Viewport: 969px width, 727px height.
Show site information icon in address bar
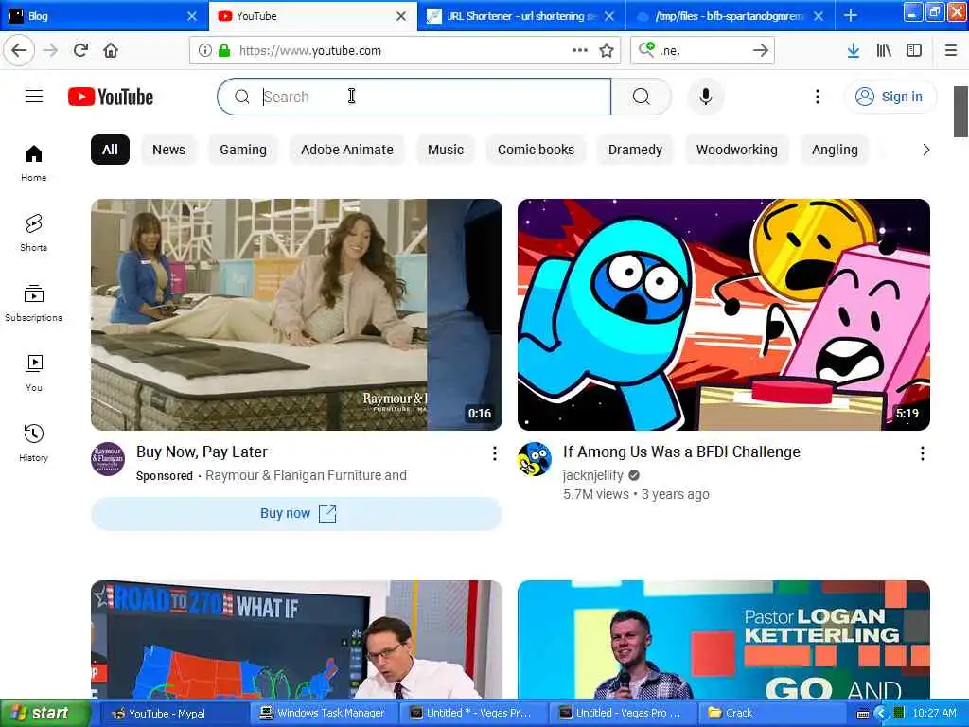click(204, 50)
